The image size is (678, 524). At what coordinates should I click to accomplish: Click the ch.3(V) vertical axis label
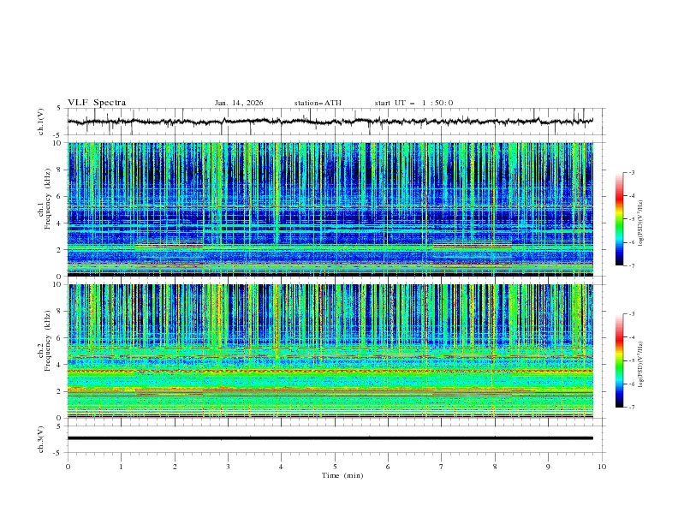(41, 438)
